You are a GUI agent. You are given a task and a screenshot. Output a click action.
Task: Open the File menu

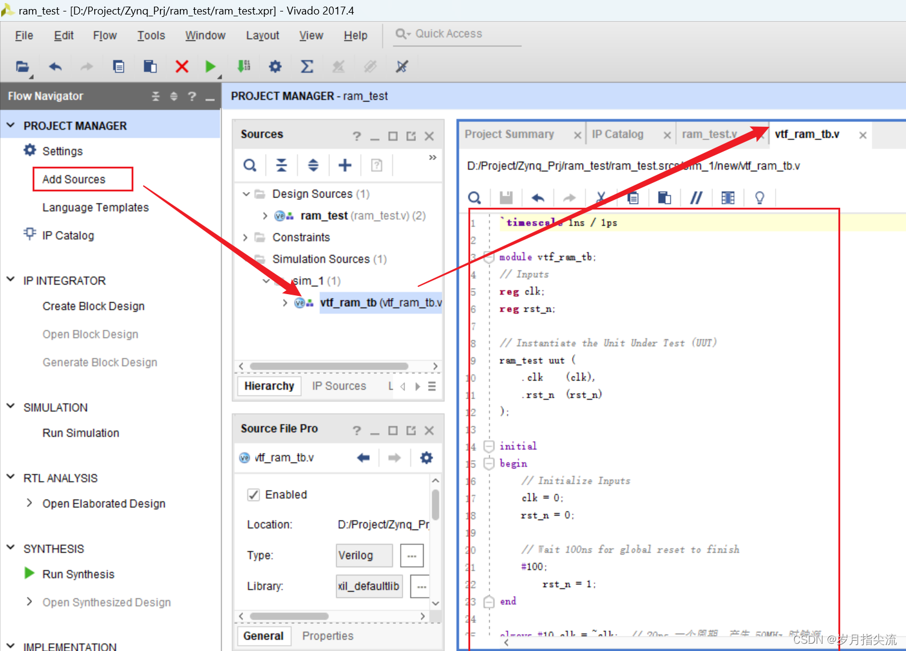point(24,36)
